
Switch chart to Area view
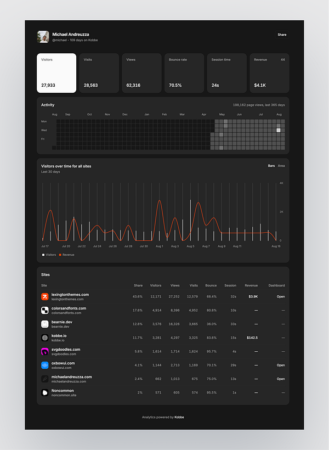(x=281, y=166)
